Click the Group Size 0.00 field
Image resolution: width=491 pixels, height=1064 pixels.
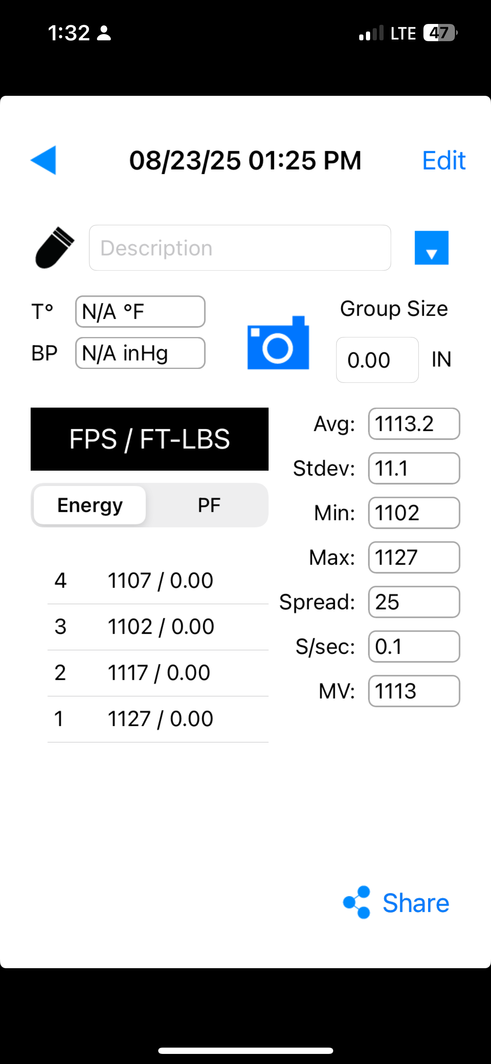pos(377,360)
